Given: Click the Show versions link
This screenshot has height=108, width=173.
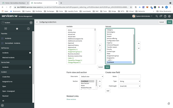Looking at the screenshot, I should [71, 99].
